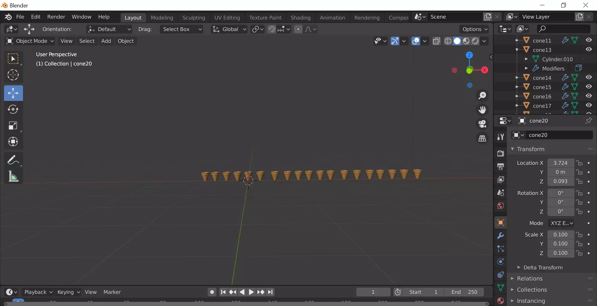Select the Measure ruler tool
Viewport: 597px width, 306px height.
click(x=13, y=176)
